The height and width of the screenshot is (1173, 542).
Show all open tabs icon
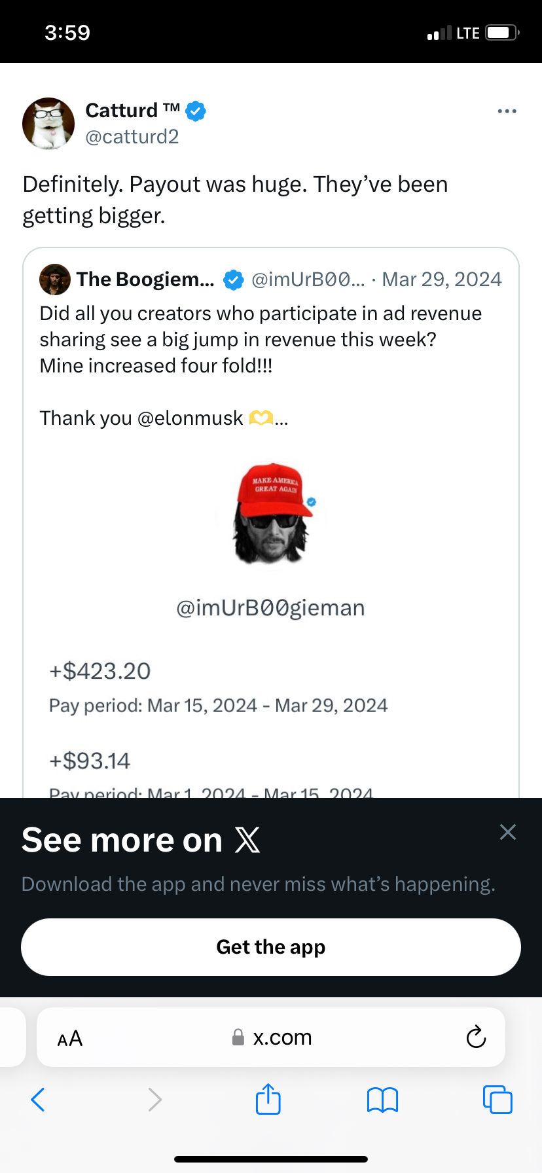[497, 1100]
